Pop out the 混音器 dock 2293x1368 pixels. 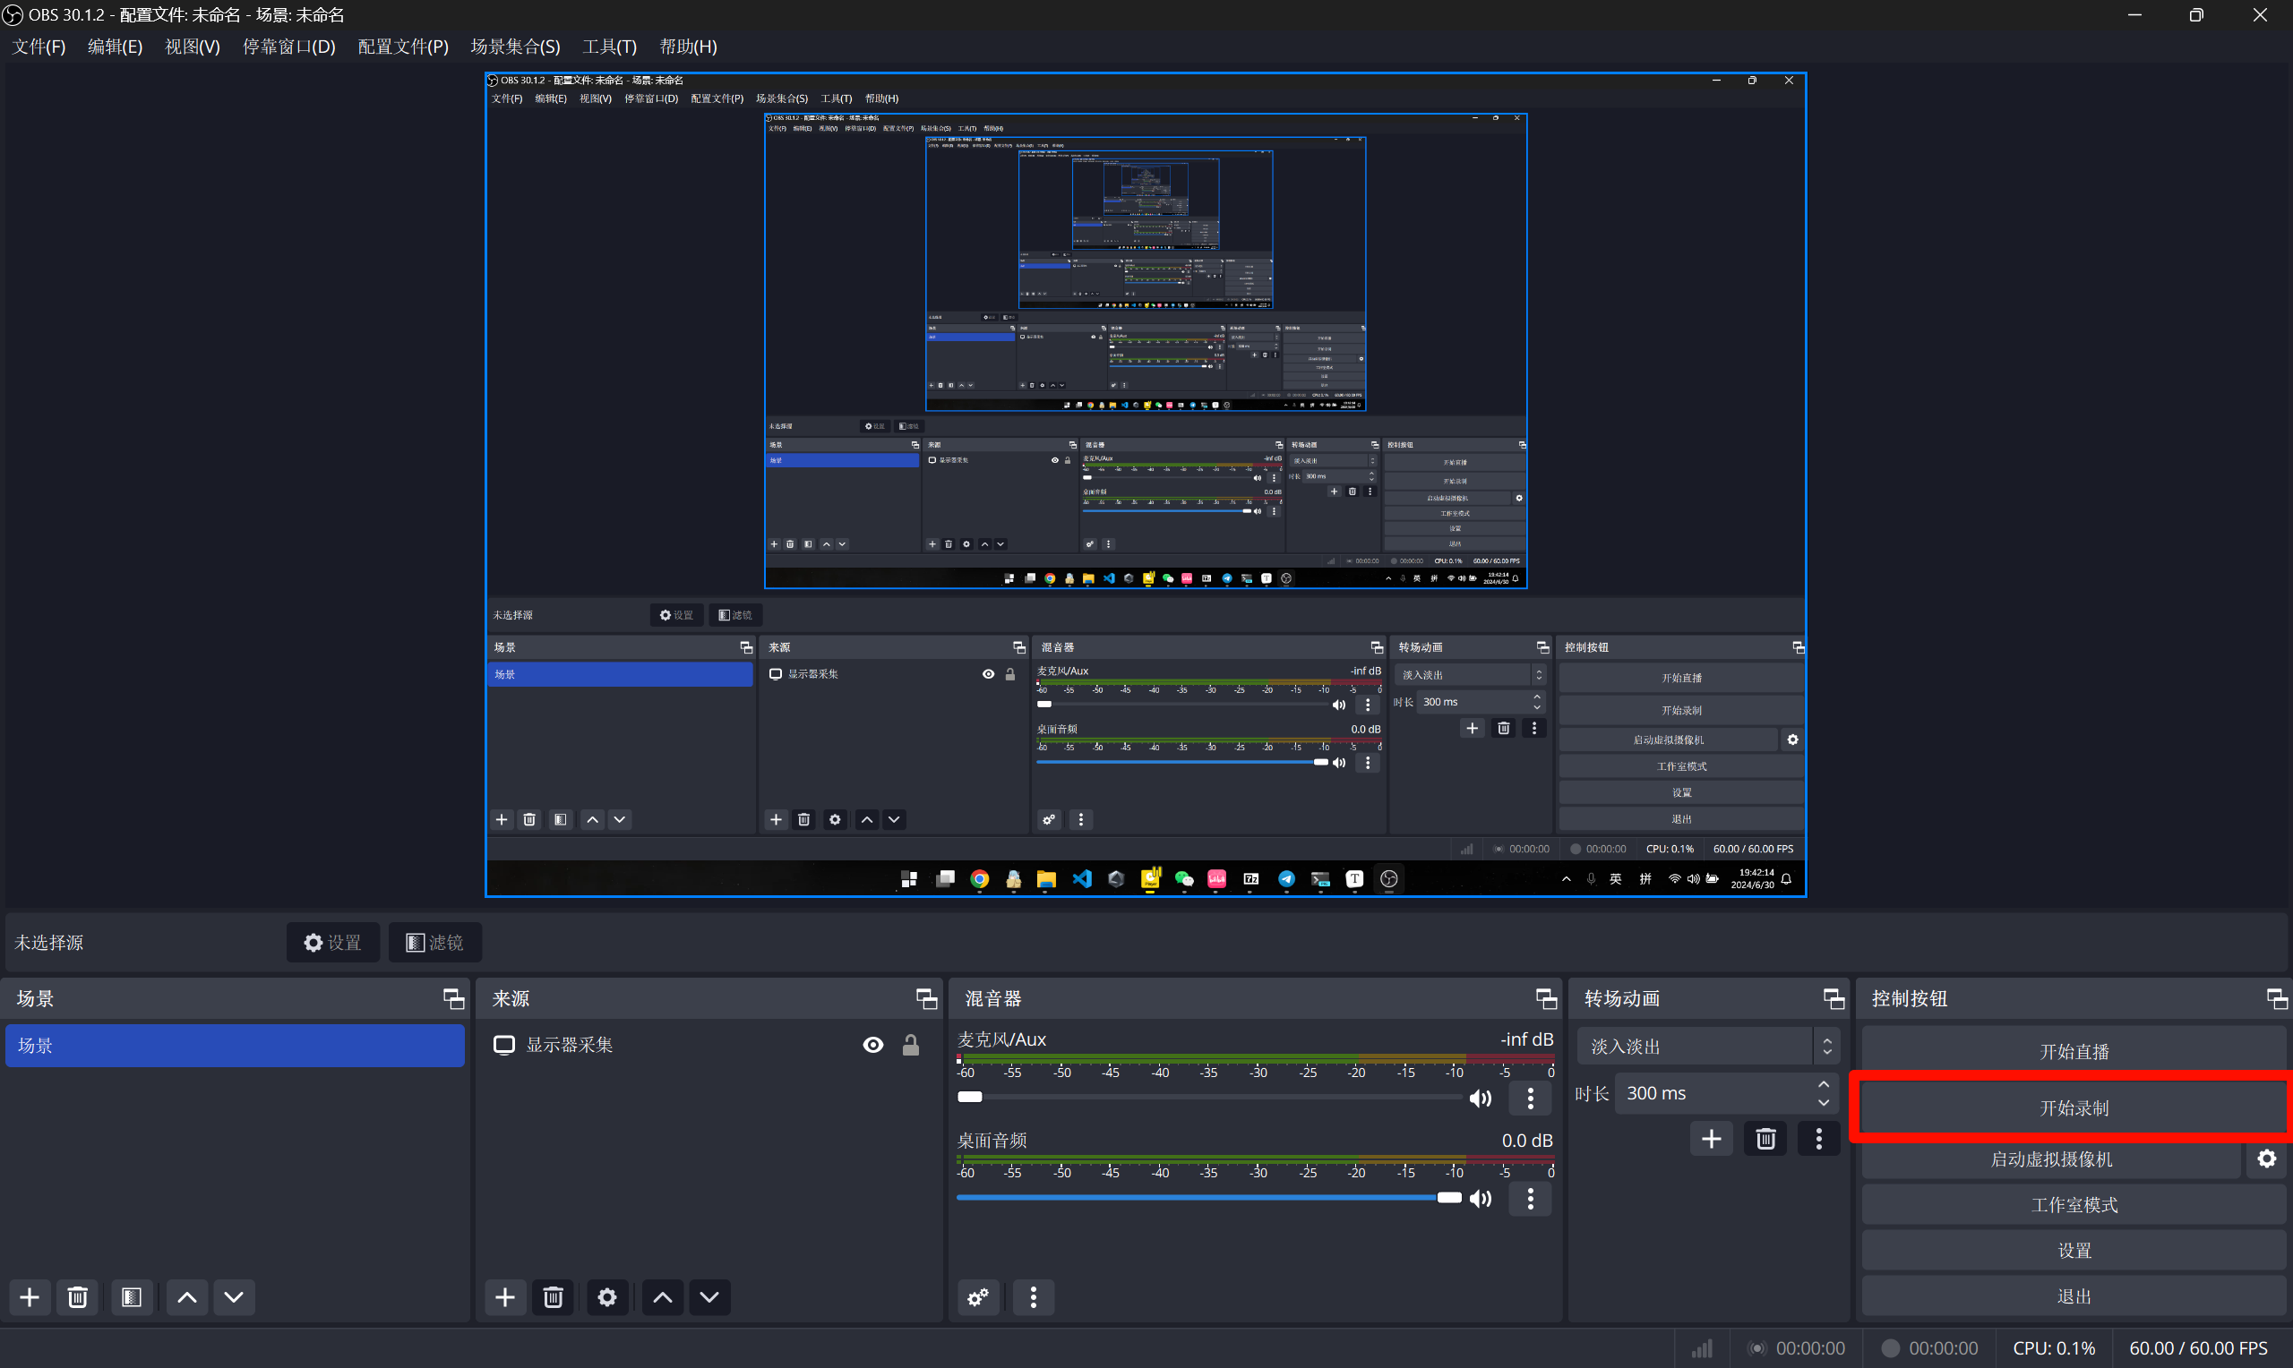[x=1546, y=998]
